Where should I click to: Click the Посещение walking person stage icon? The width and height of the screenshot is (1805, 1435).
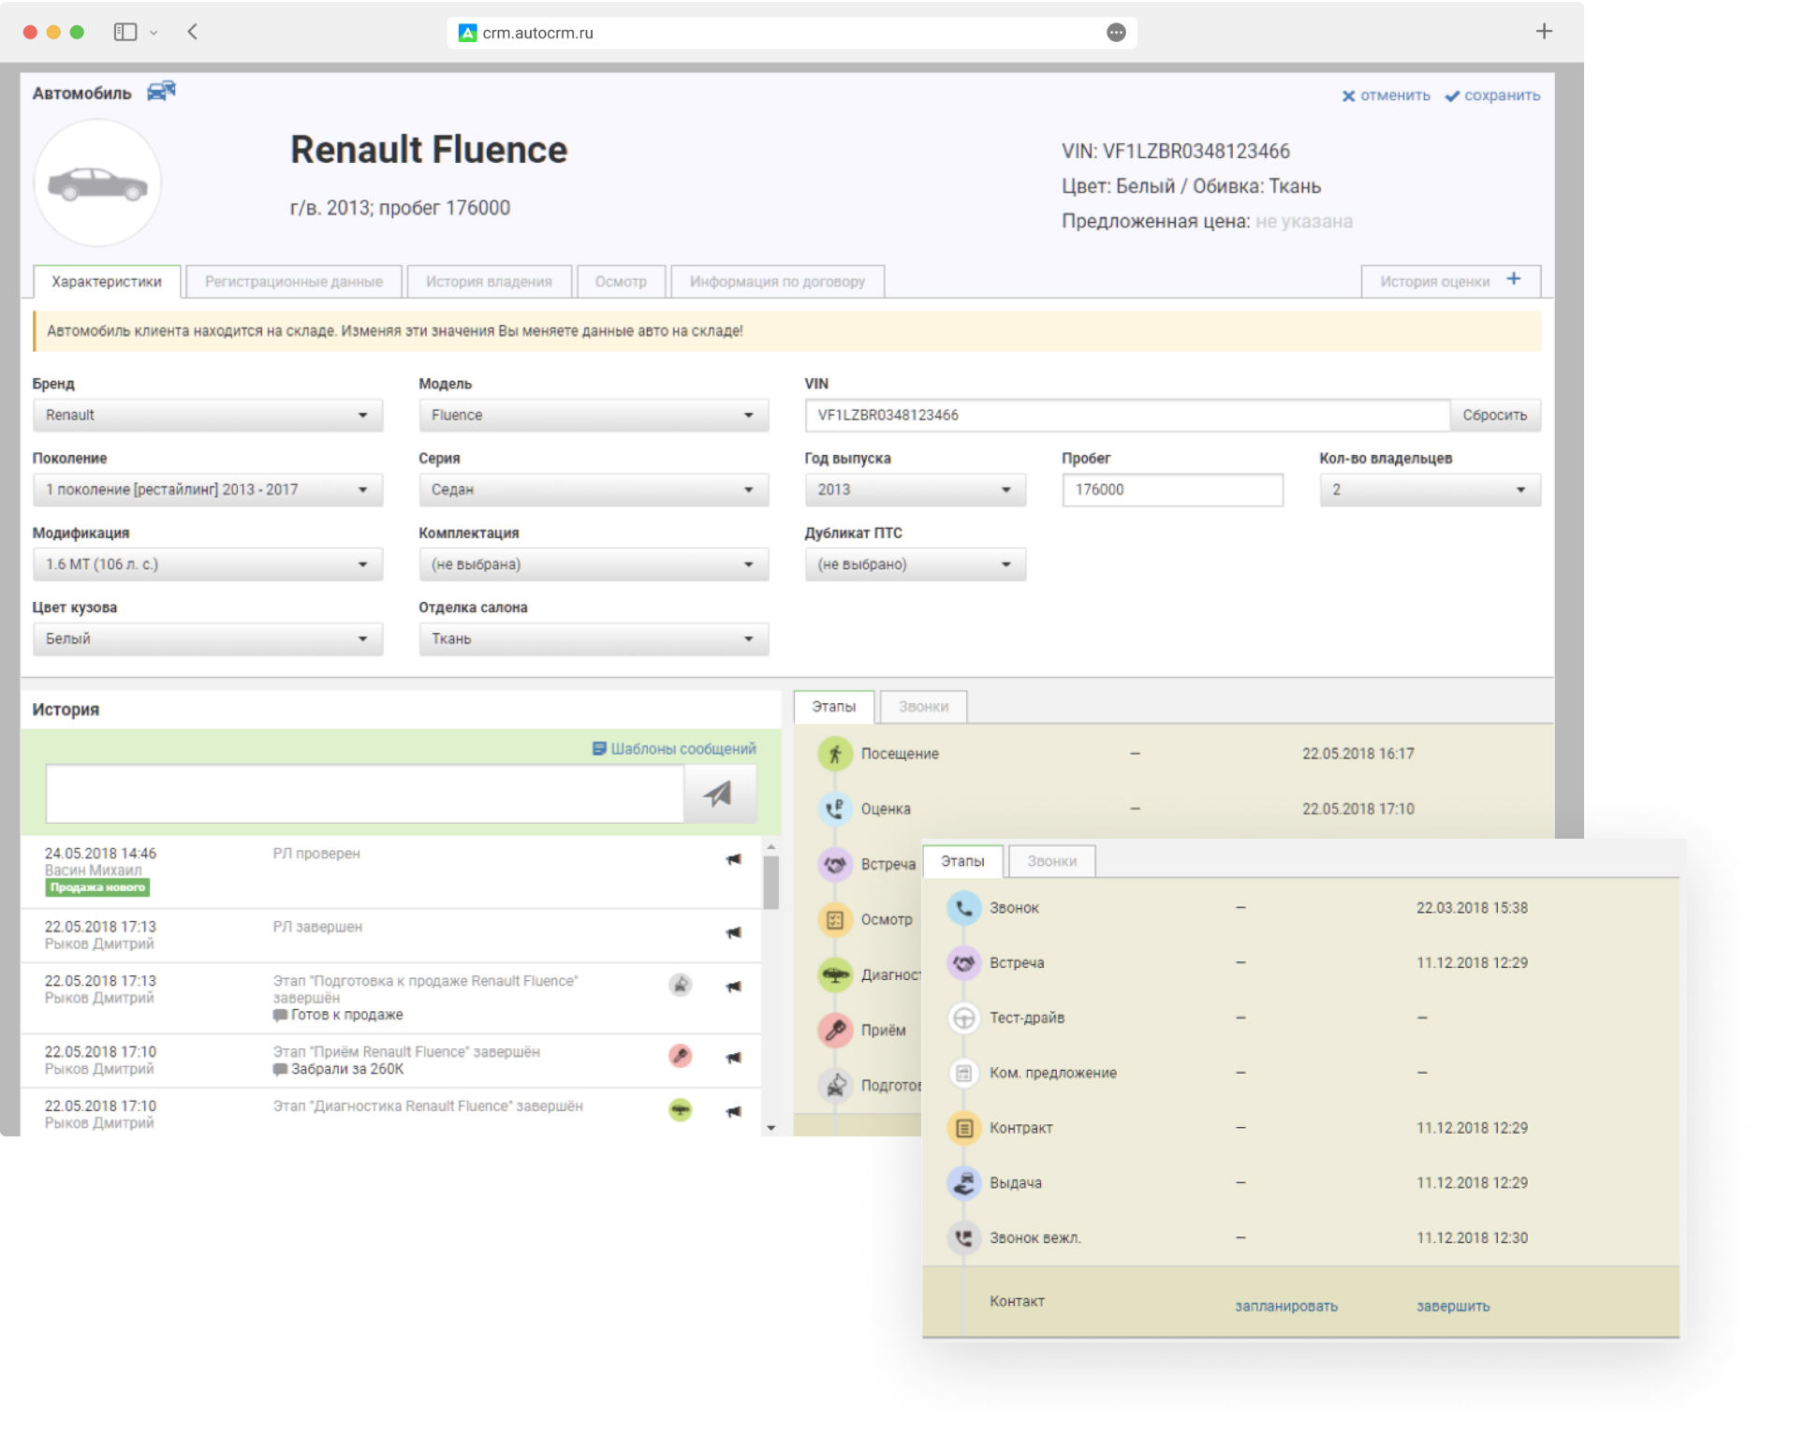click(x=836, y=755)
